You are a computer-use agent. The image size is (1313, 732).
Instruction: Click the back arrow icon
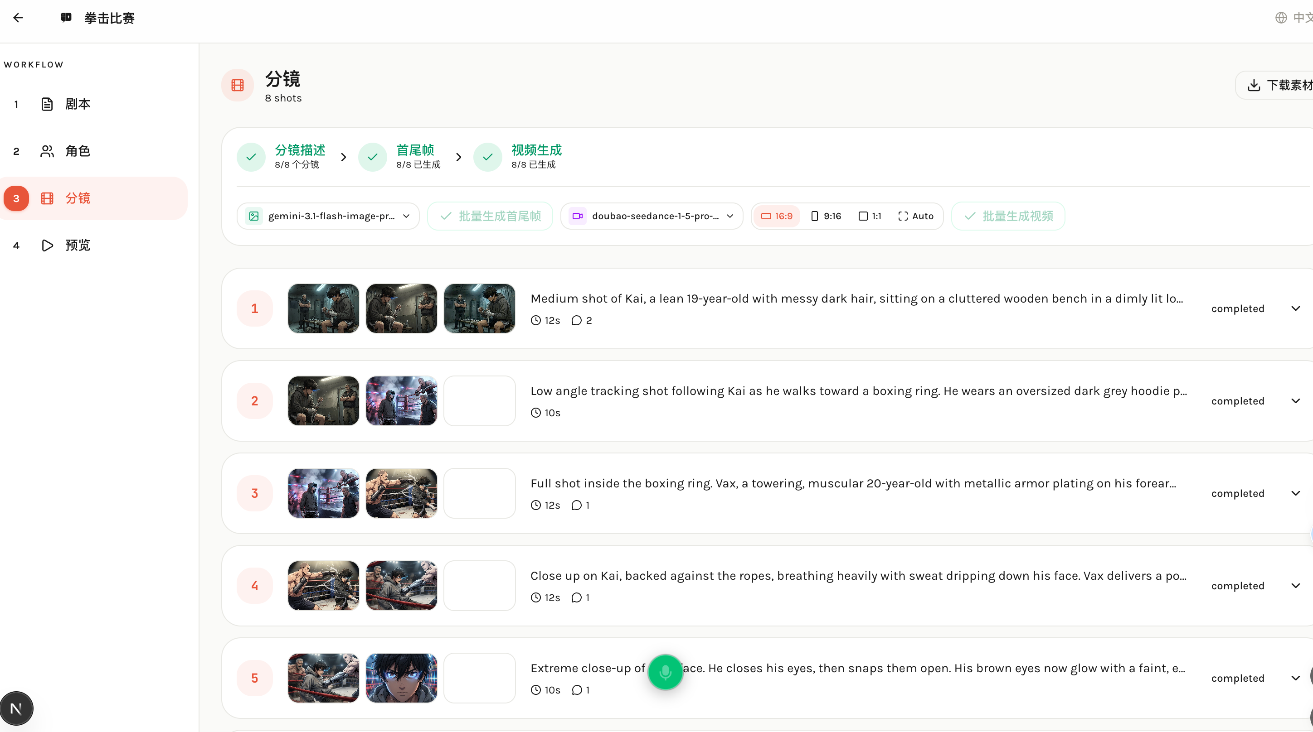18,18
